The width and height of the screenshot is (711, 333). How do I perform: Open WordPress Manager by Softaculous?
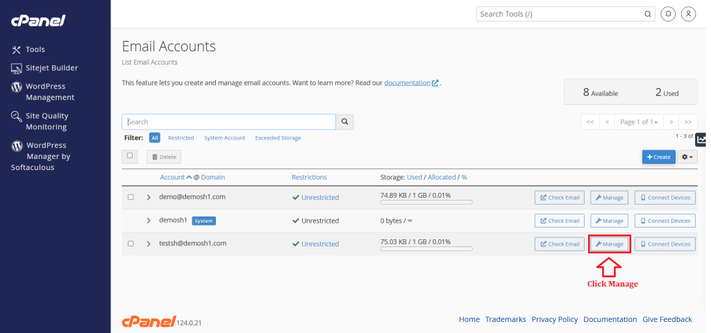tap(41, 156)
